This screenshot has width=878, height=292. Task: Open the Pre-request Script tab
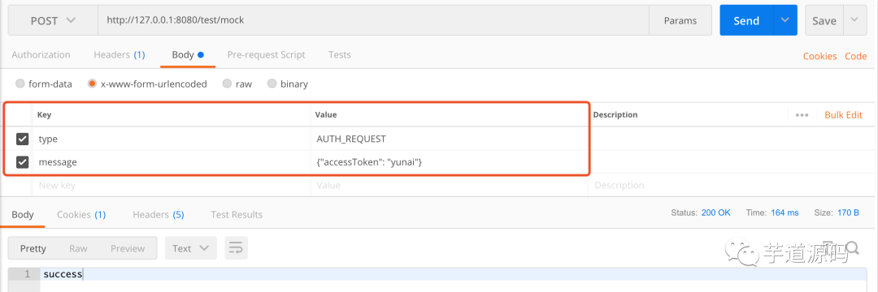click(267, 54)
